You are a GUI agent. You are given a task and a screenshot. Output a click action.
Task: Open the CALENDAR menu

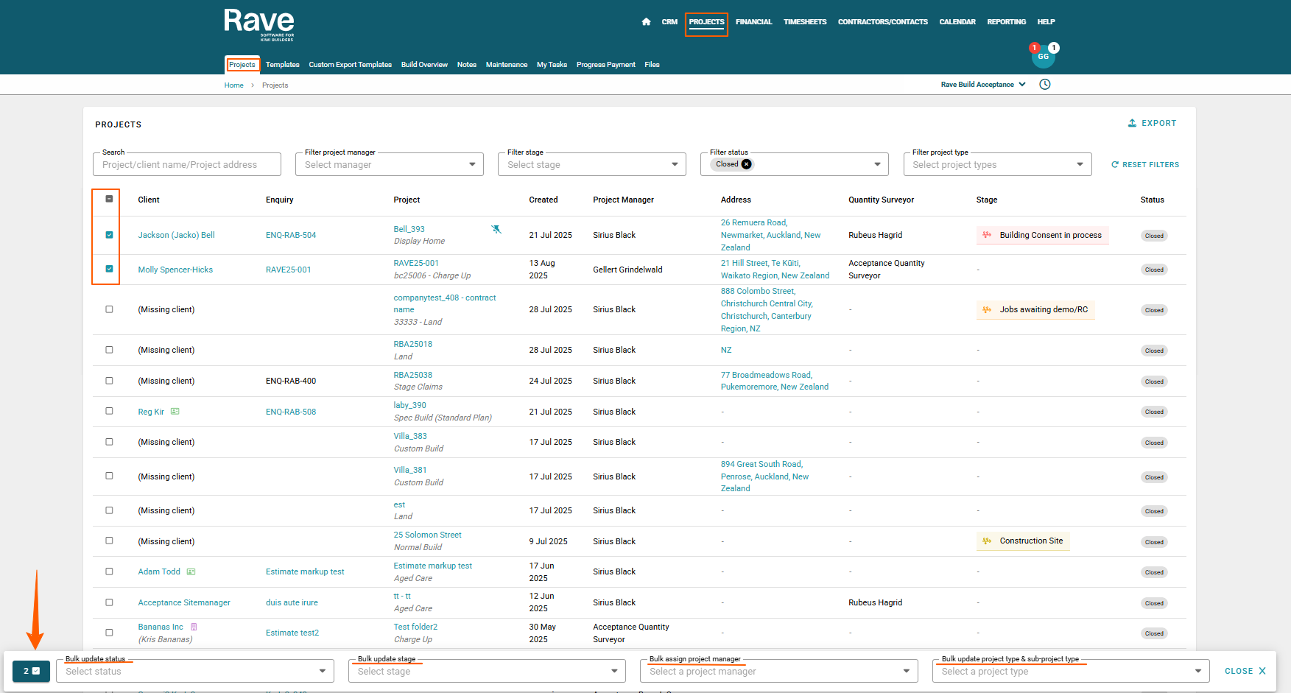click(x=957, y=22)
